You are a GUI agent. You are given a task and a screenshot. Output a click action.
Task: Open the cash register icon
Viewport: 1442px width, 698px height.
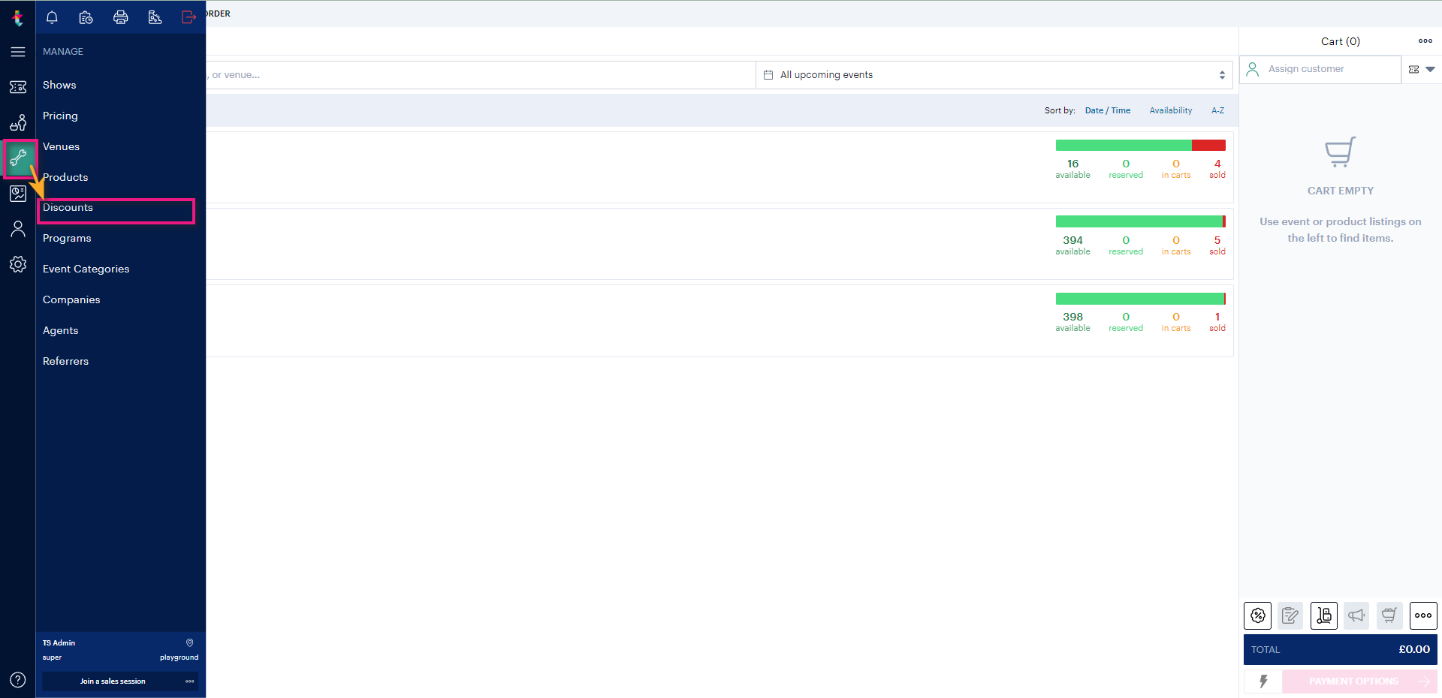click(155, 17)
